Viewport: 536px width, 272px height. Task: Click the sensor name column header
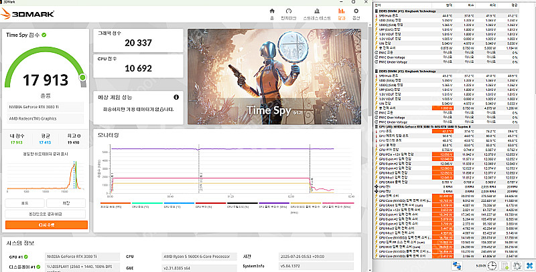[403, 5]
